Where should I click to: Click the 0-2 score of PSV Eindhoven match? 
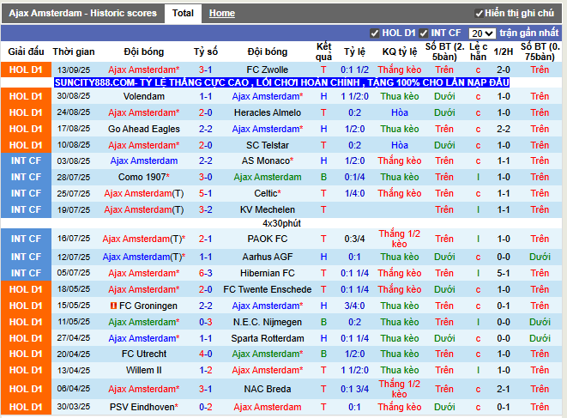coord(205,407)
